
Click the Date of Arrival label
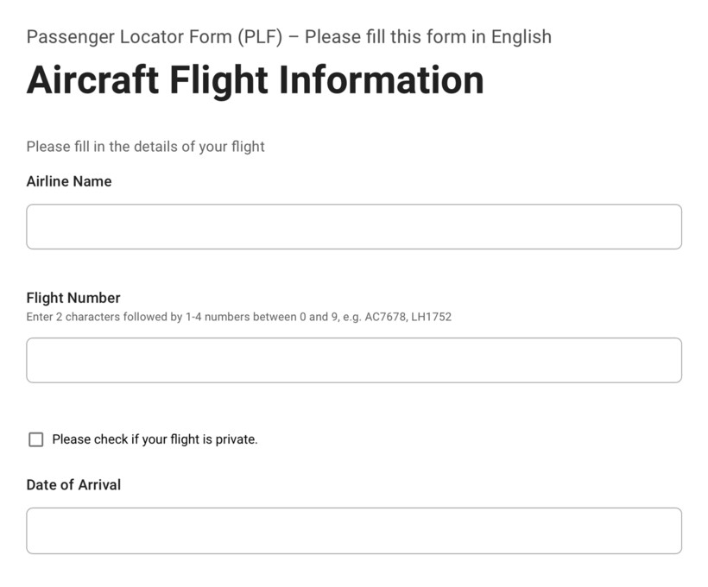[73, 484]
